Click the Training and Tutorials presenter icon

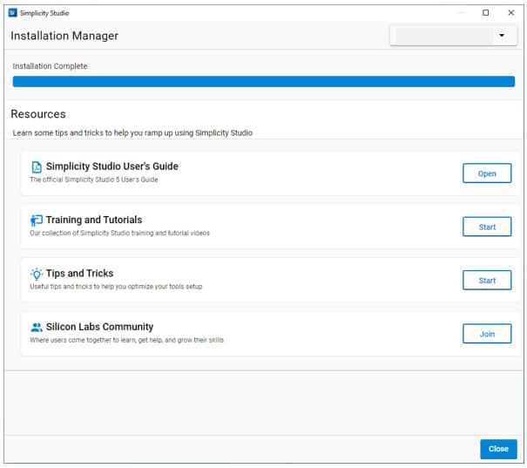coord(37,220)
